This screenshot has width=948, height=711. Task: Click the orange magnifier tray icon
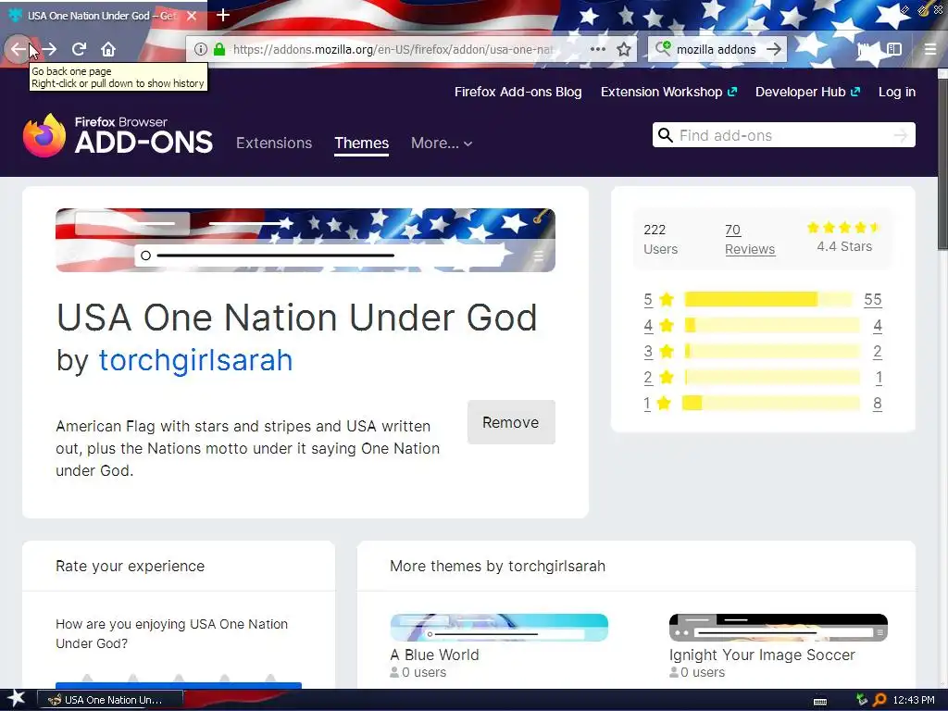[x=879, y=700]
